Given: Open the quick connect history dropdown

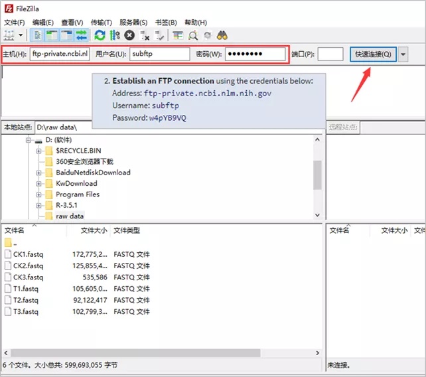Looking at the screenshot, I should click(x=403, y=54).
